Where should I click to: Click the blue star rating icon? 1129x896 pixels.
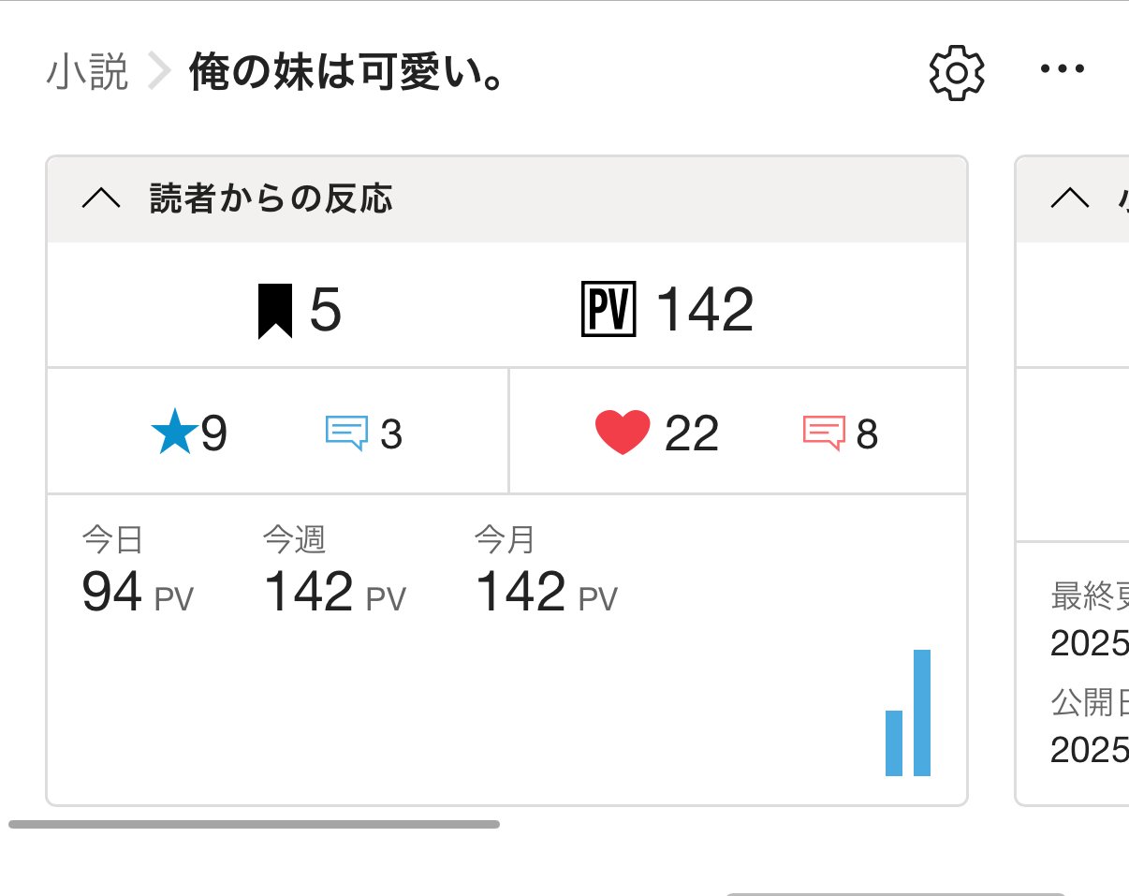click(x=174, y=434)
